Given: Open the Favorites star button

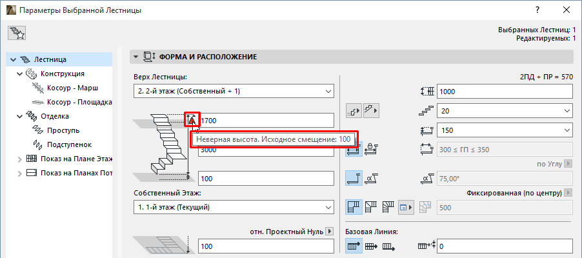Looking at the screenshot, I should [x=16, y=34].
